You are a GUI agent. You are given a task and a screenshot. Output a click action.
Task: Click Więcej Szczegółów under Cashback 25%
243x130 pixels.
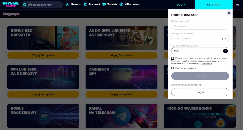pos(121,94)
